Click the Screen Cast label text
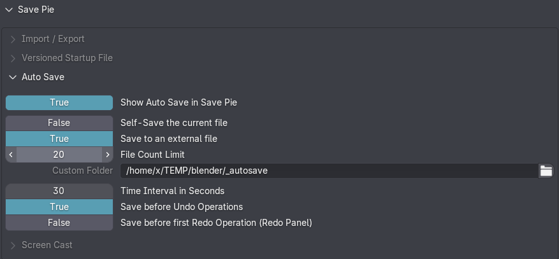Screen dimensions: 559x259 click(x=47, y=245)
